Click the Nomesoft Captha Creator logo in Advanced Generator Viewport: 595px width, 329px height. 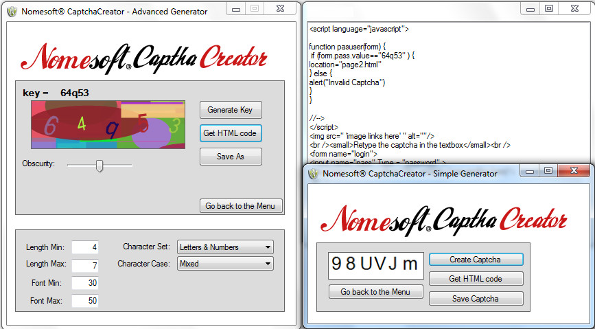tap(144, 60)
